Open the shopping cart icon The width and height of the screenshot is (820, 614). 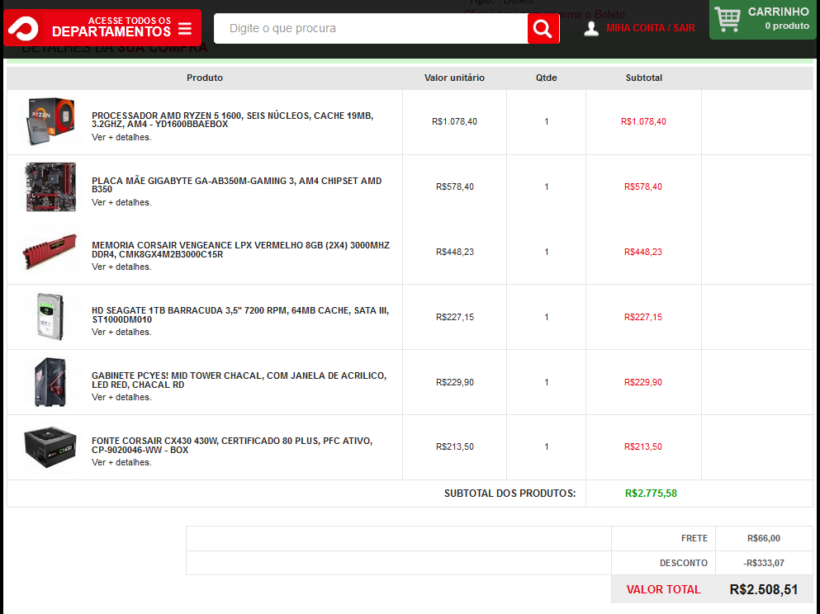click(728, 19)
